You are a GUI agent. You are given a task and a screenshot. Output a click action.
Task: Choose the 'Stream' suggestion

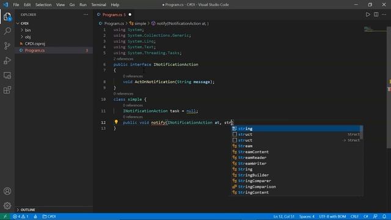296,146
